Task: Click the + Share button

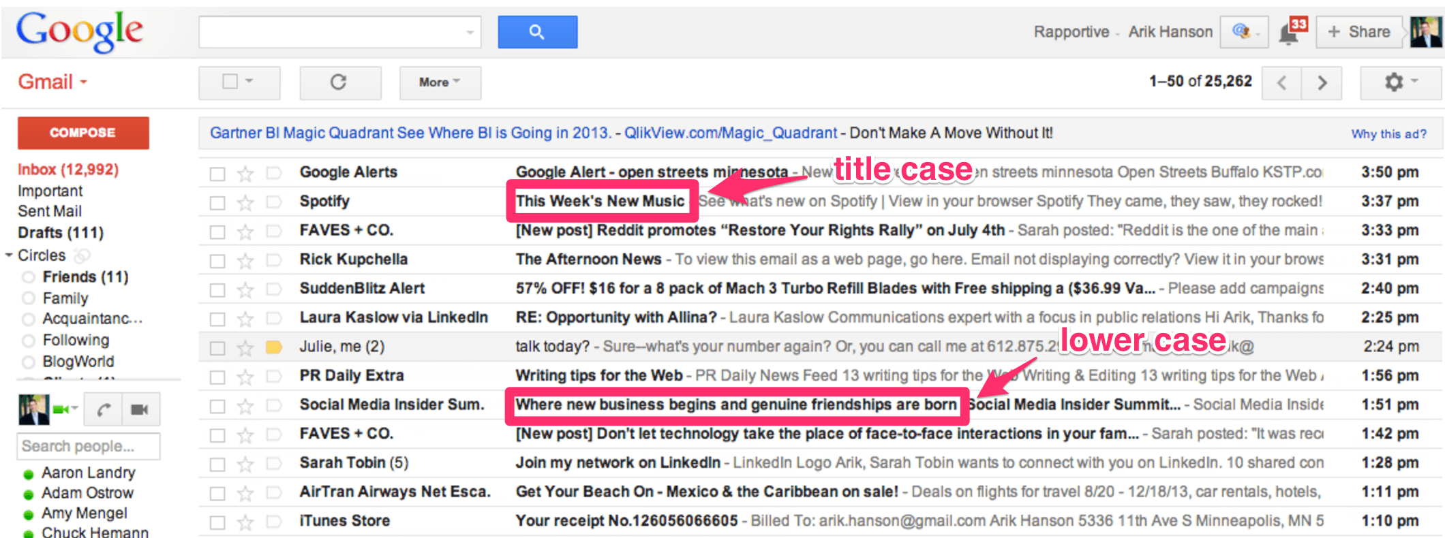Action: click(x=1359, y=32)
